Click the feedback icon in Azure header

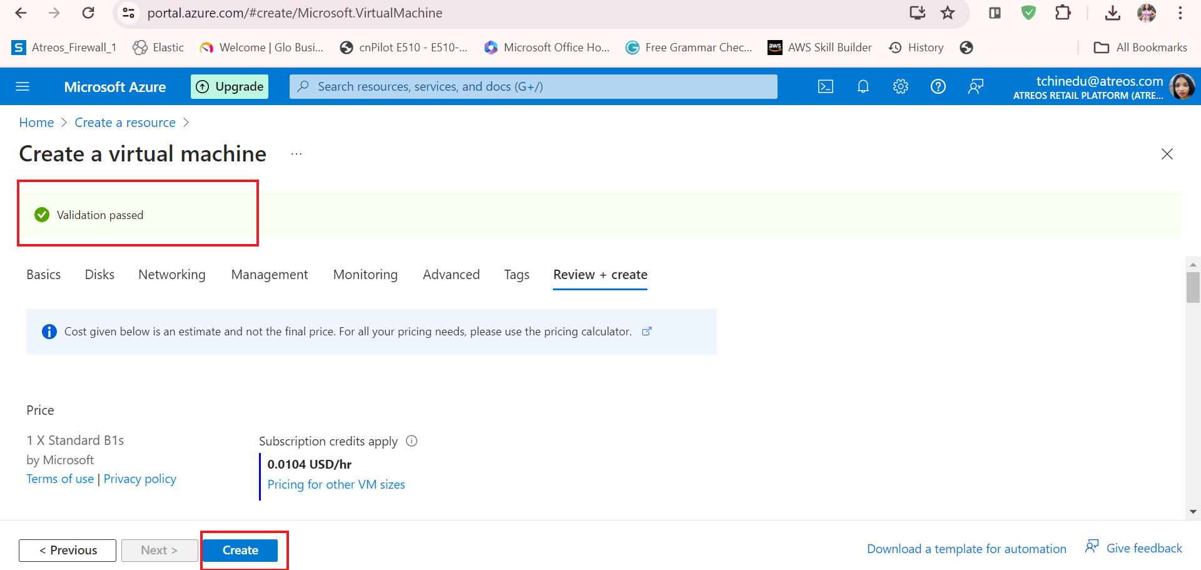point(976,86)
